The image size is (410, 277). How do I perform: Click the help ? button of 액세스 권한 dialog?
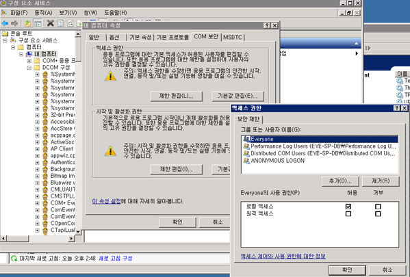(397, 108)
